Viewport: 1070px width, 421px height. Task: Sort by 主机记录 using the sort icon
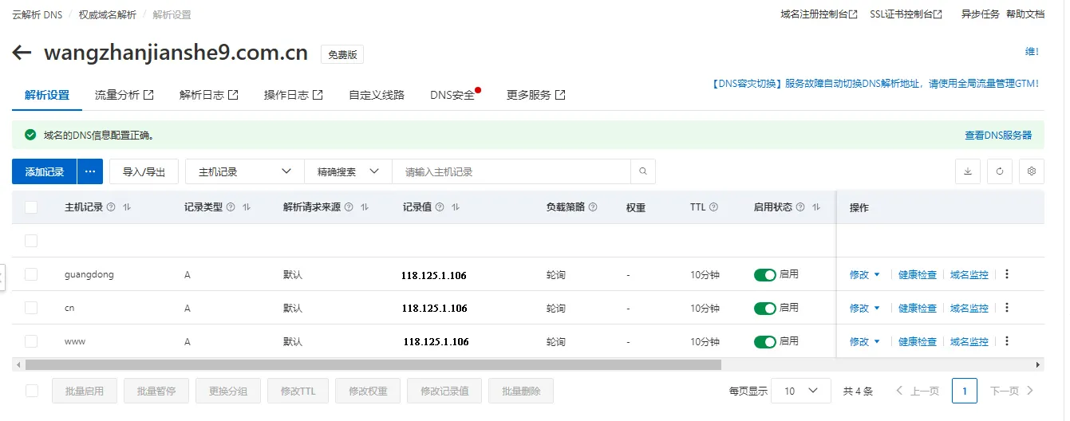click(127, 207)
